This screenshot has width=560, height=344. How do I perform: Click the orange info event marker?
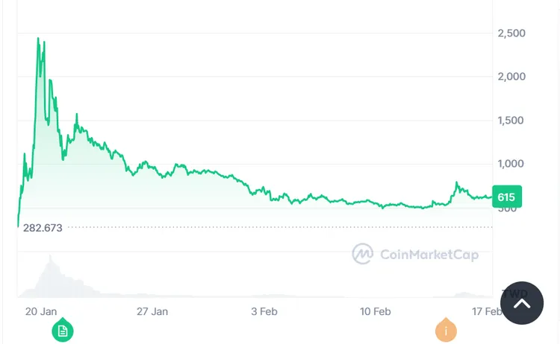(x=446, y=330)
